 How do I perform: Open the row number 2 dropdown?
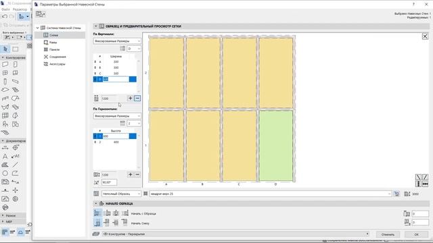pyautogui.click(x=134, y=124)
